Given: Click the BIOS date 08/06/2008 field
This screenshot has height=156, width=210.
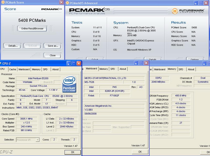Looking at the screenshot, I should click(x=114, y=114).
